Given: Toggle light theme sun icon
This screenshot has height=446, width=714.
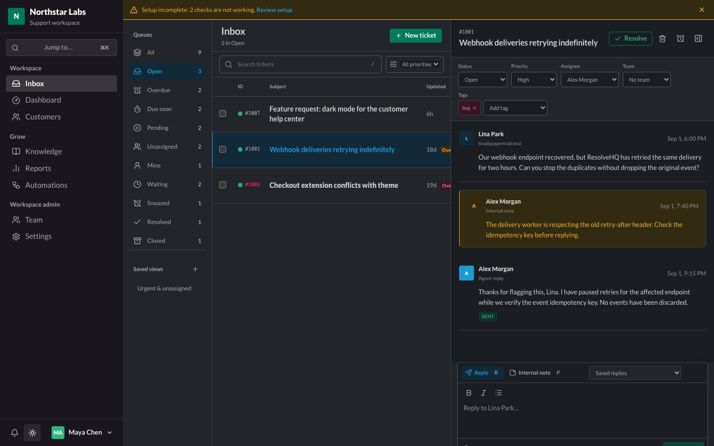Looking at the screenshot, I should pos(32,433).
